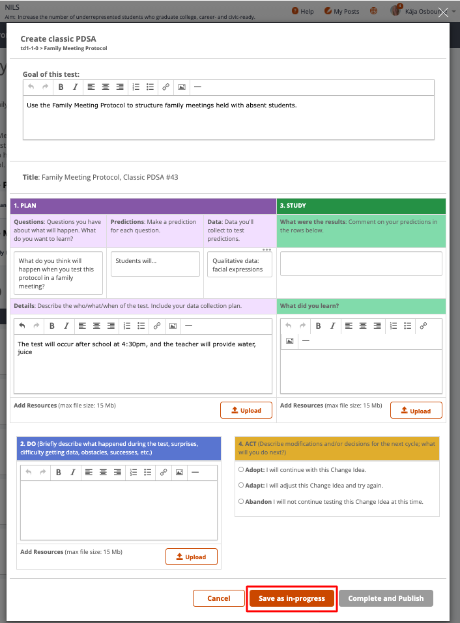The height and width of the screenshot is (623, 460).
Task: Select the Abandon radio option
Action: coord(241,501)
